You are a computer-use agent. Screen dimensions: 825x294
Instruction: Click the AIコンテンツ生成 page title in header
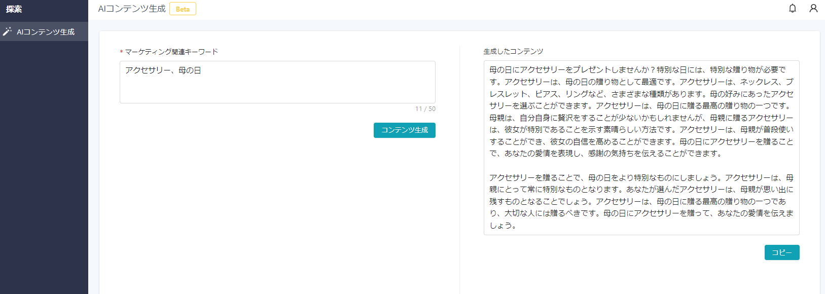(132, 9)
